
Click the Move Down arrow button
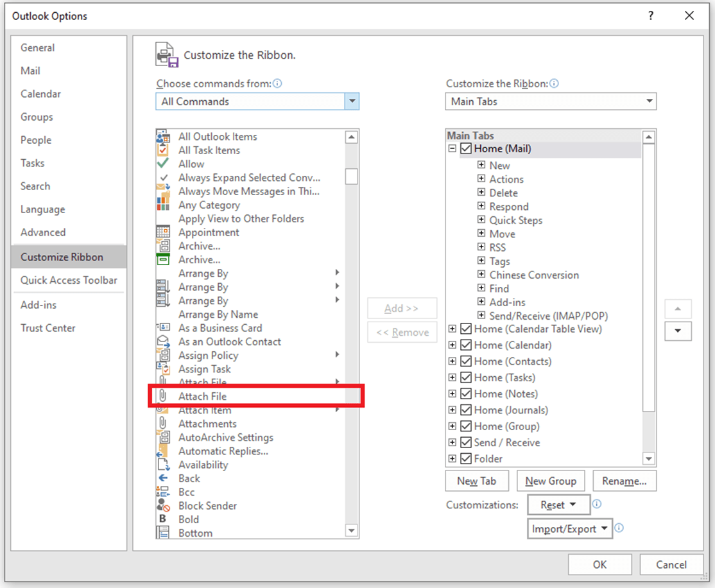coord(678,331)
